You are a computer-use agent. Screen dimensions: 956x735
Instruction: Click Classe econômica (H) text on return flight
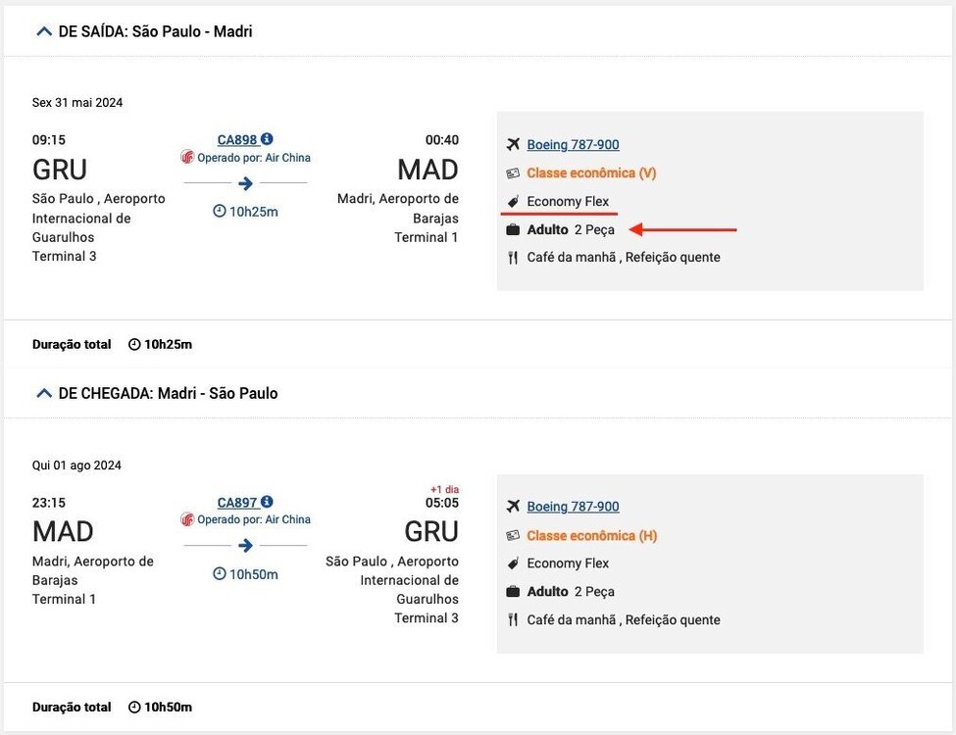pyautogui.click(x=591, y=536)
